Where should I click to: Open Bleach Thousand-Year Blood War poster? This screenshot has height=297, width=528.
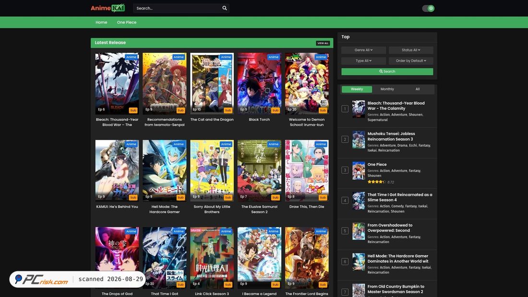(x=117, y=83)
